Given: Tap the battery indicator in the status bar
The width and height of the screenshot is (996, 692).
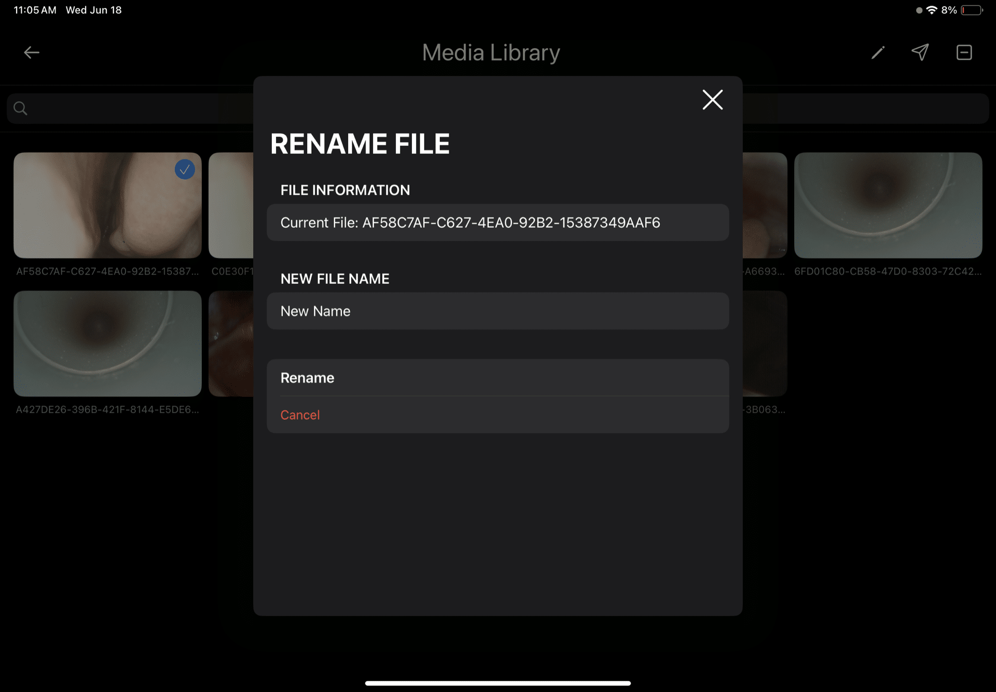Looking at the screenshot, I should [x=972, y=10].
